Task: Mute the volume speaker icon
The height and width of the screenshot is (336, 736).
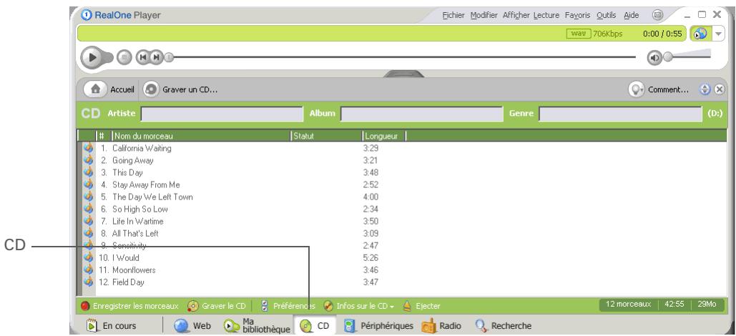Action: [x=654, y=58]
